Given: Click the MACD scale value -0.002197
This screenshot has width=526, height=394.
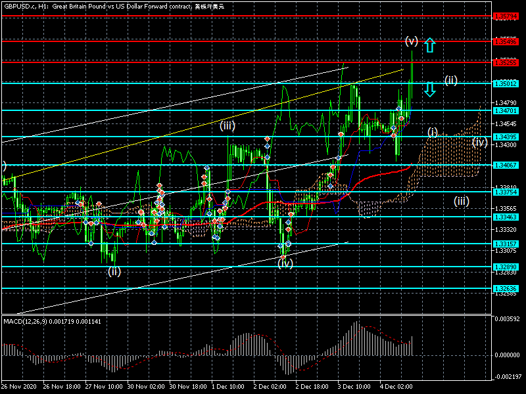Looking at the screenshot, I should [x=507, y=377].
